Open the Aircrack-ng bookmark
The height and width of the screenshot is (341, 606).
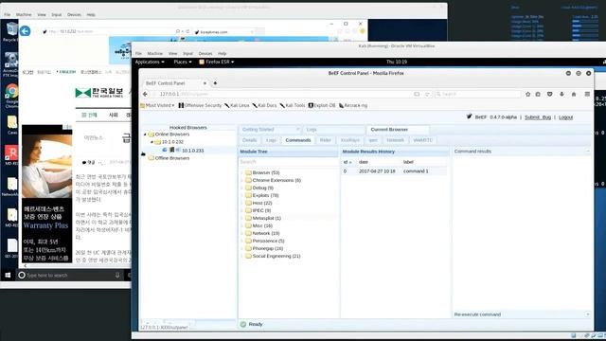tap(353, 105)
